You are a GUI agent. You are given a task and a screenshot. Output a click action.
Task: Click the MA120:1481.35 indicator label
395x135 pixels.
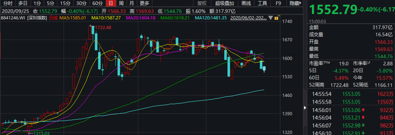pyautogui.click(x=211, y=18)
